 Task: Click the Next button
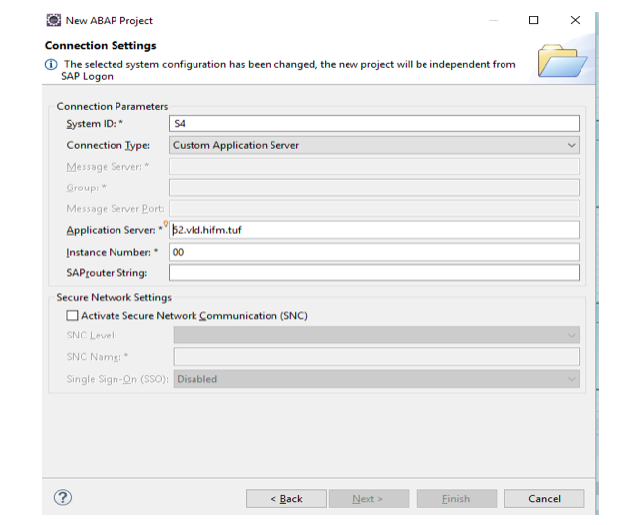[367, 499]
